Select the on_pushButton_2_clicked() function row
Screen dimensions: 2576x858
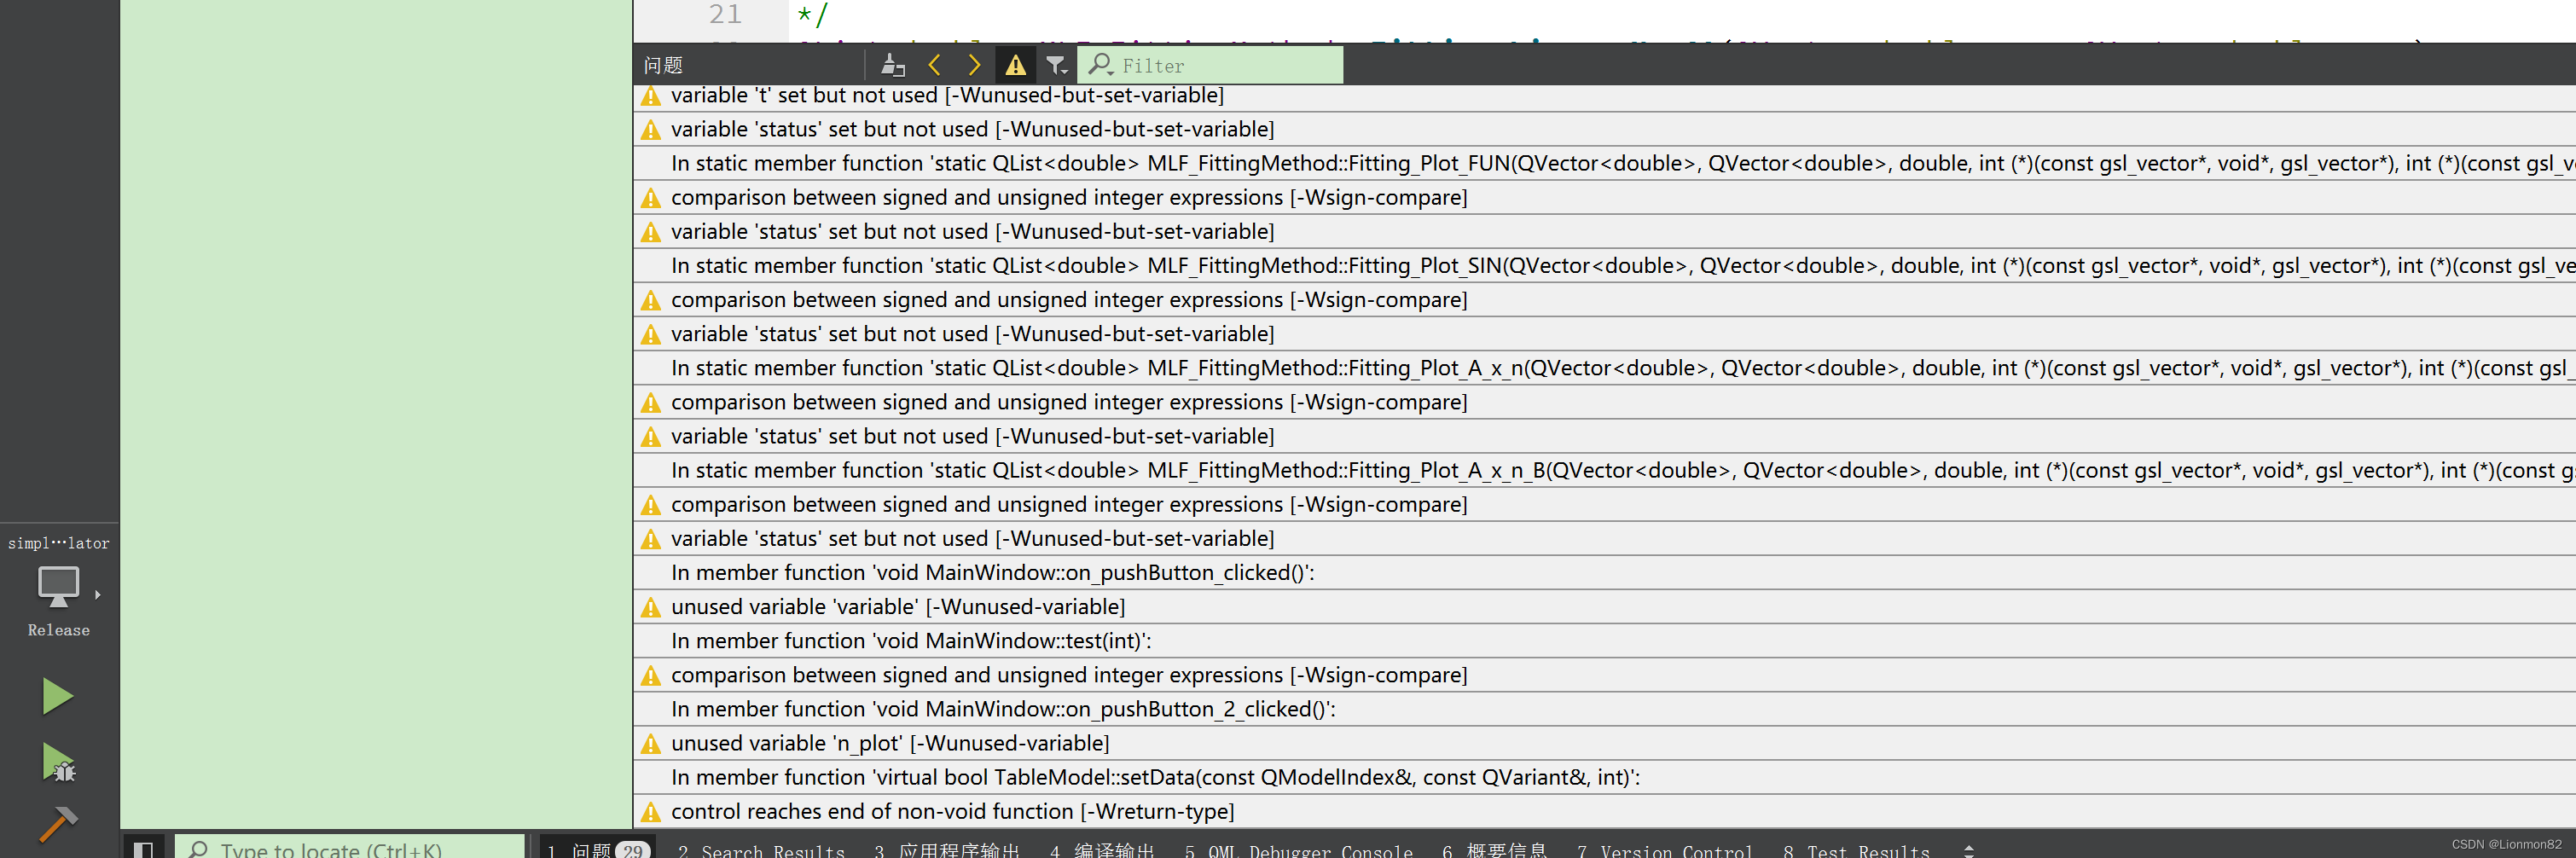click(1604, 709)
